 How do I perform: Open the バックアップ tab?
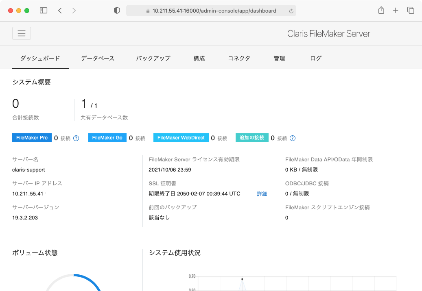(x=153, y=58)
